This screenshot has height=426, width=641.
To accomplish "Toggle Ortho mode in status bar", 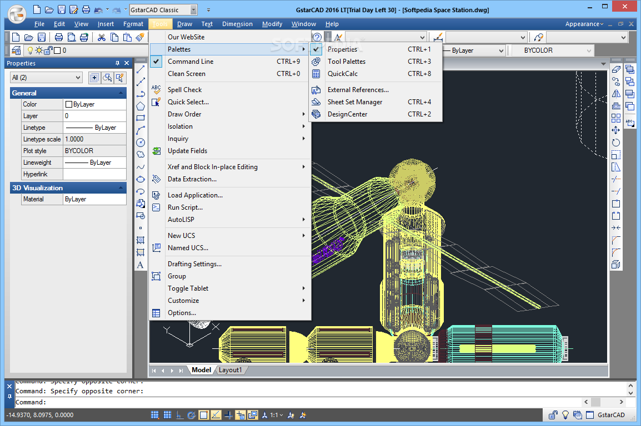I will pos(179,415).
